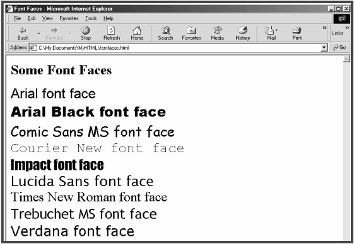Open the Favorites toolbar button
The height and width of the screenshot is (244, 354).
(x=191, y=33)
